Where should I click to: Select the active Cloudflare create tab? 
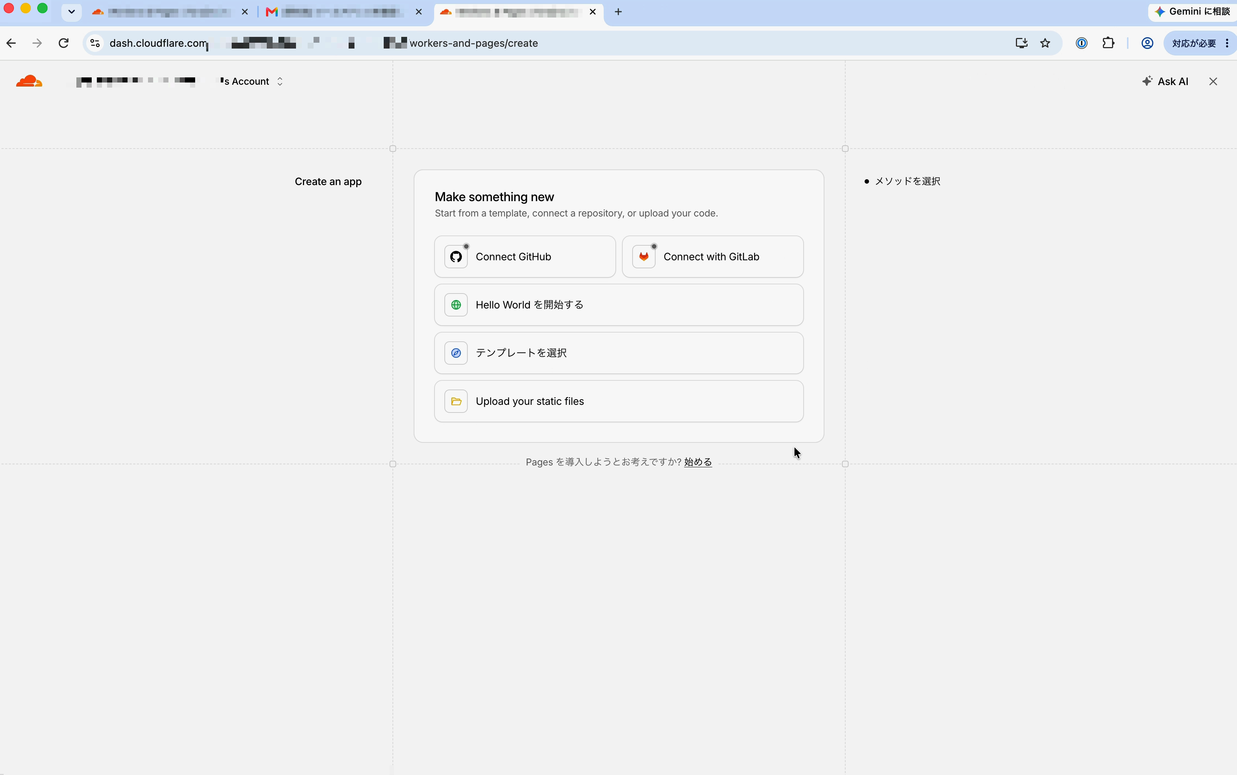[x=518, y=12]
